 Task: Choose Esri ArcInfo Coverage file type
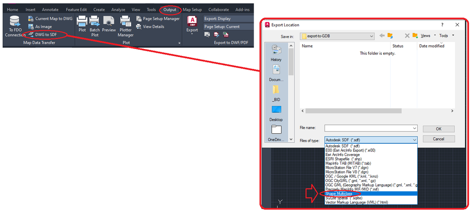click(x=371, y=155)
